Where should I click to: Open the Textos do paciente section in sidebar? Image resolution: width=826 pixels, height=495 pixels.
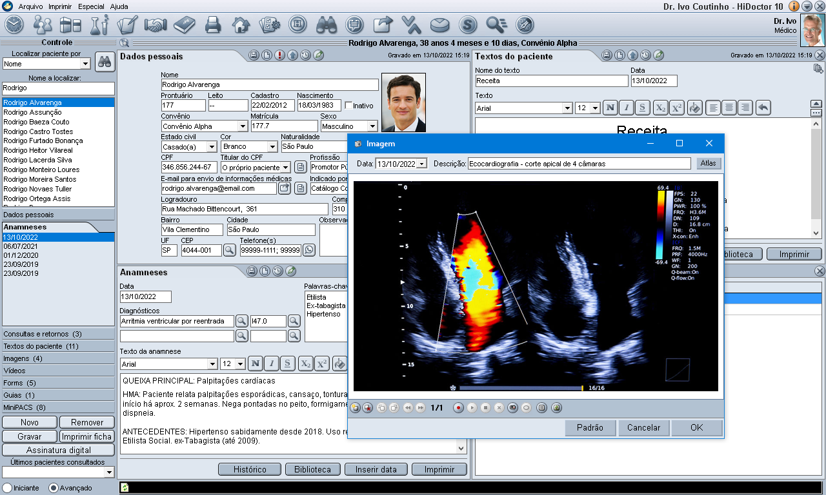(58, 346)
